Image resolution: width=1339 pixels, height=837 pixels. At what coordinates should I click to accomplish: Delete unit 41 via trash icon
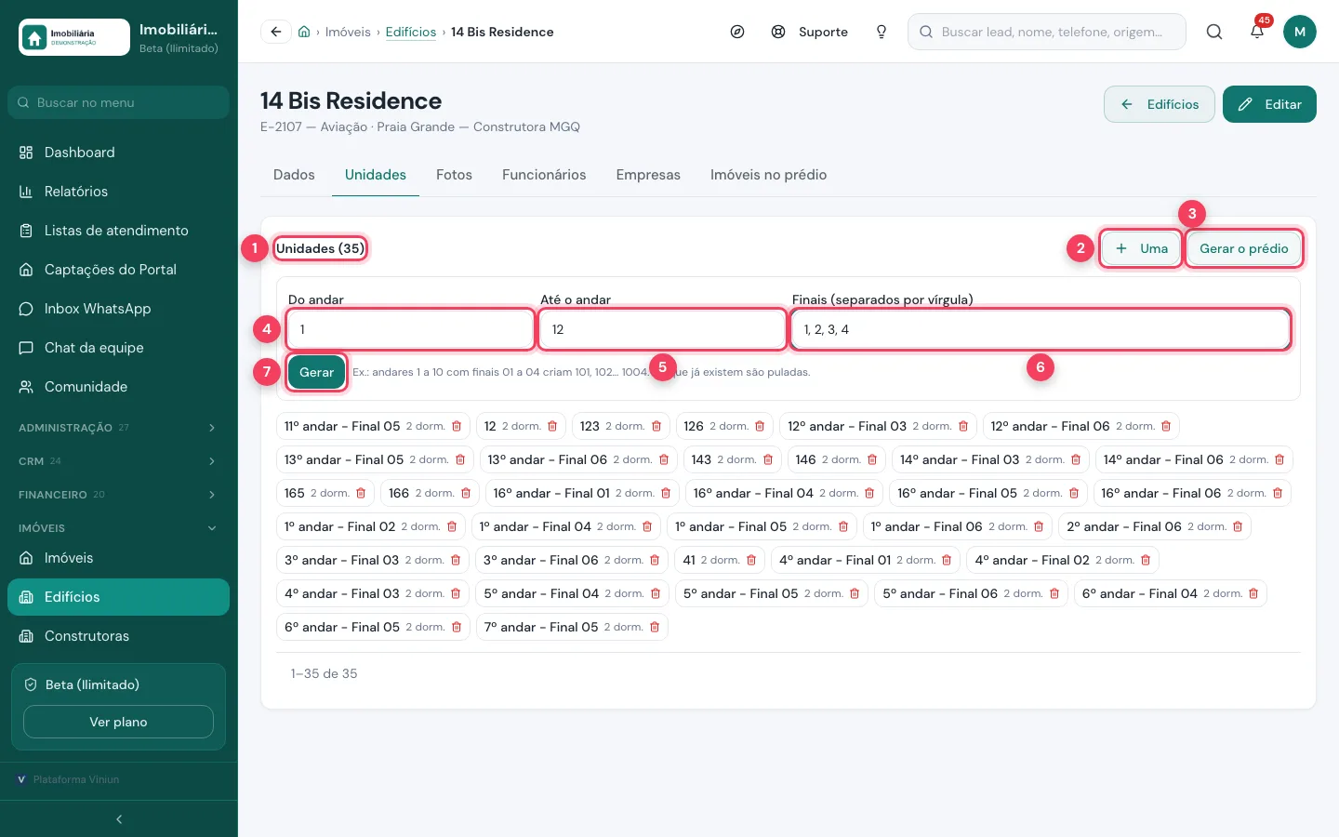pyautogui.click(x=751, y=560)
